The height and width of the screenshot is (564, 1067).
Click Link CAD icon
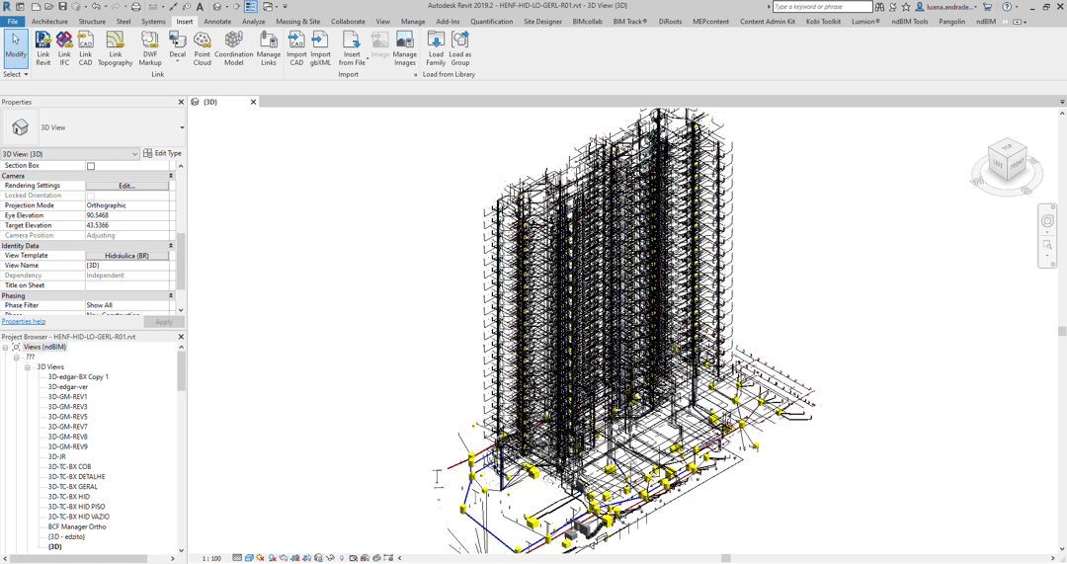click(x=85, y=48)
